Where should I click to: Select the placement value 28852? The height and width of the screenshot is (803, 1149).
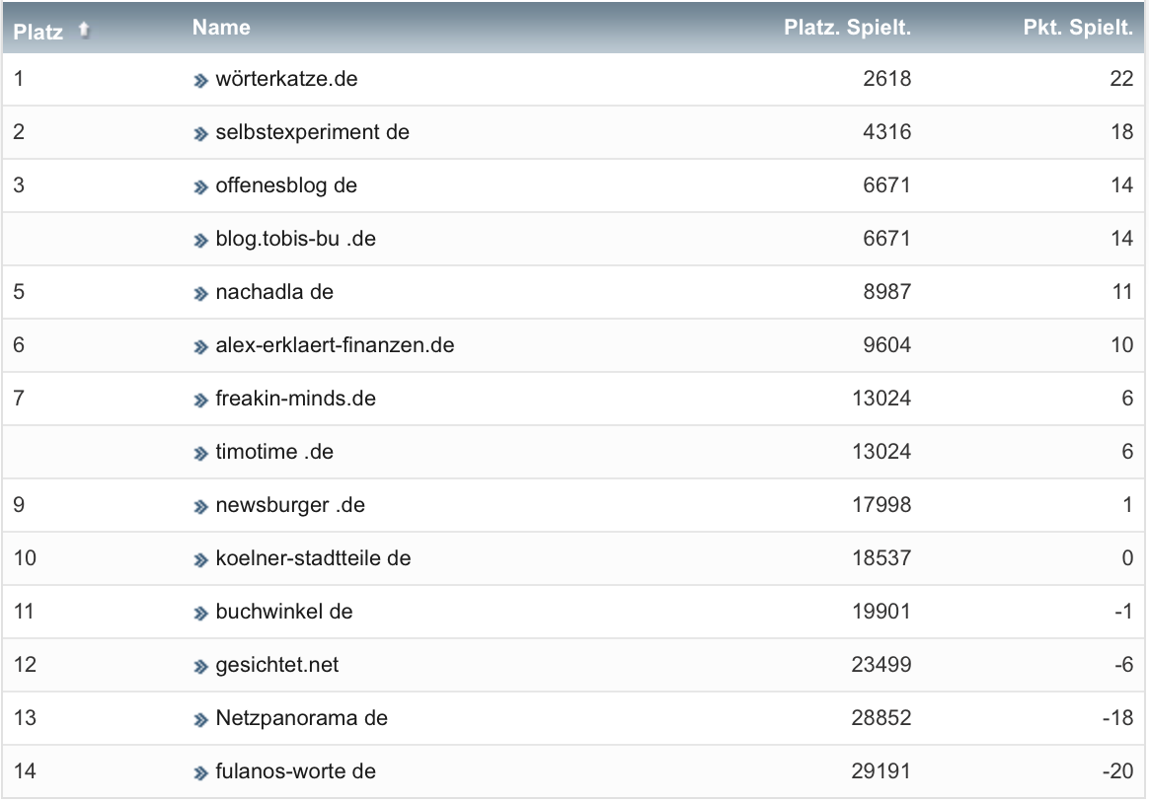coord(881,718)
